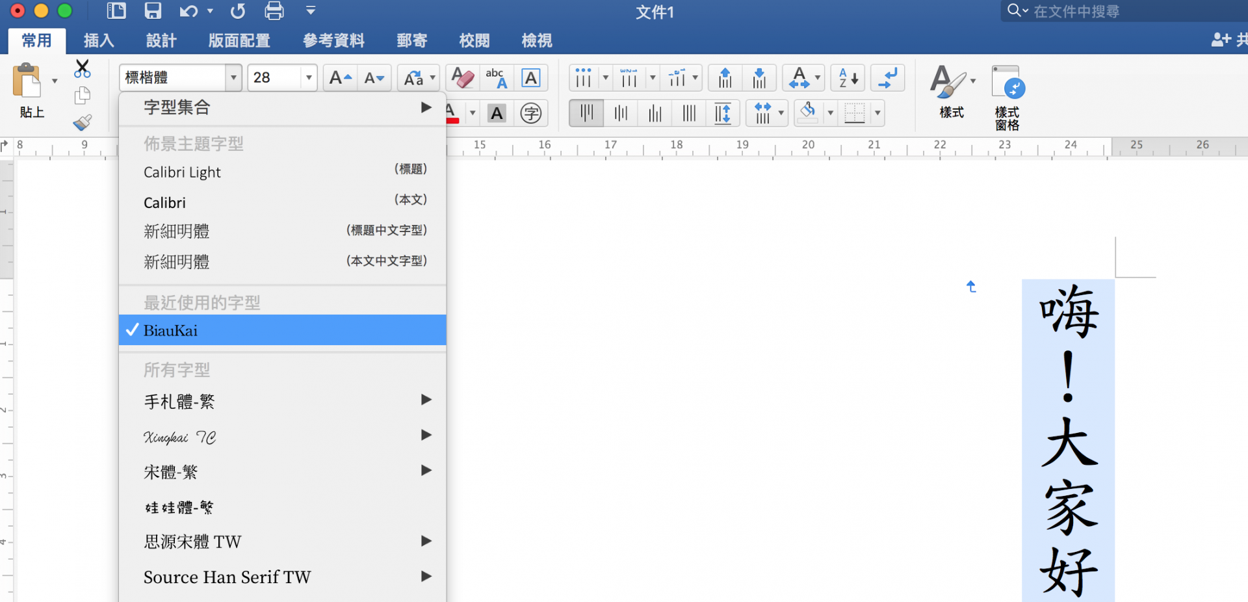Click the Save icon in title bar
This screenshot has width=1248, height=602.
[x=153, y=11]
